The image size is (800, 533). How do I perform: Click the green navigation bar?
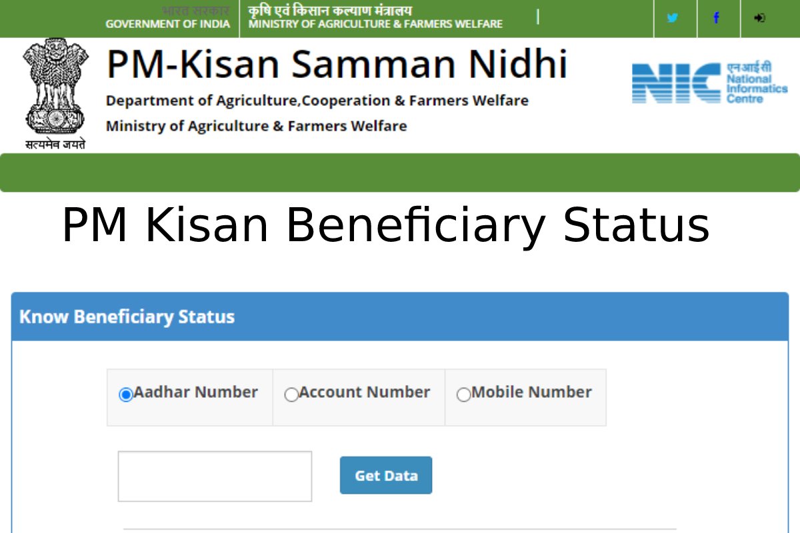point(400,173)
